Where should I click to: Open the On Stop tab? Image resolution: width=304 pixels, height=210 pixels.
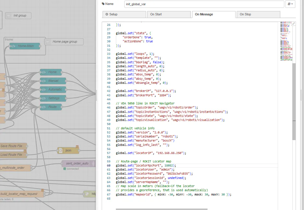pyautogui.click(x=258, y=14)
